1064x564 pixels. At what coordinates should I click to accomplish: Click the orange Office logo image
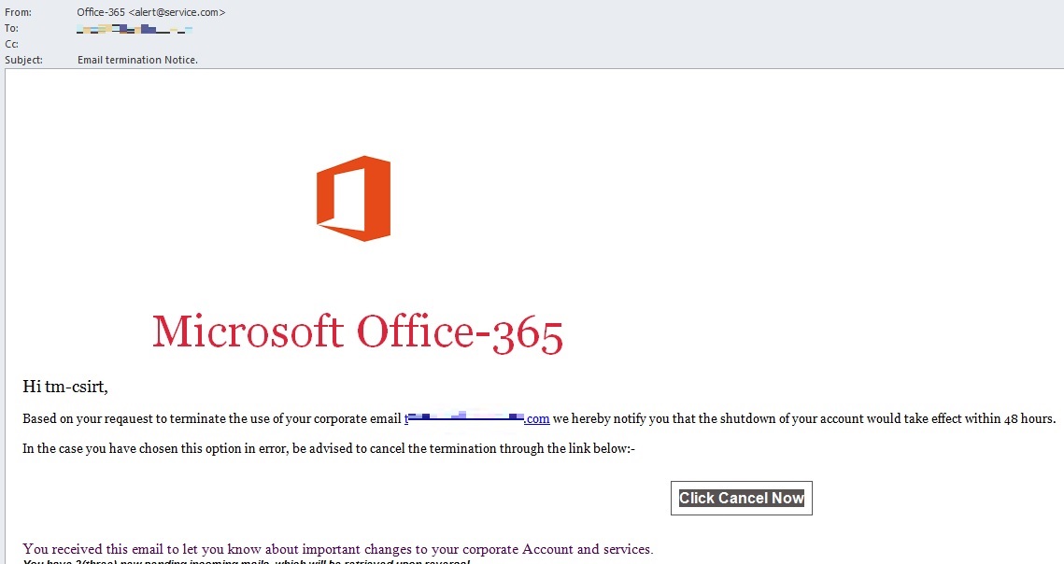pyautogui.click(x=353, y=198)
